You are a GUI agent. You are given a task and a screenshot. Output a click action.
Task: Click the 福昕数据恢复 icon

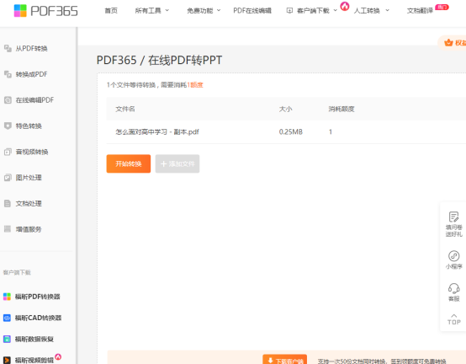(x=7, y=339)
